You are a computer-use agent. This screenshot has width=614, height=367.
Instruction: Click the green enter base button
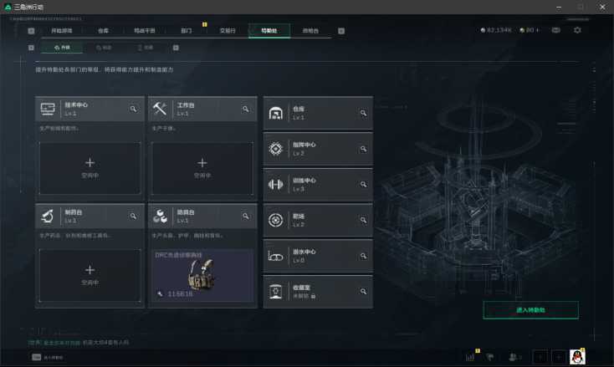(530, 310)
